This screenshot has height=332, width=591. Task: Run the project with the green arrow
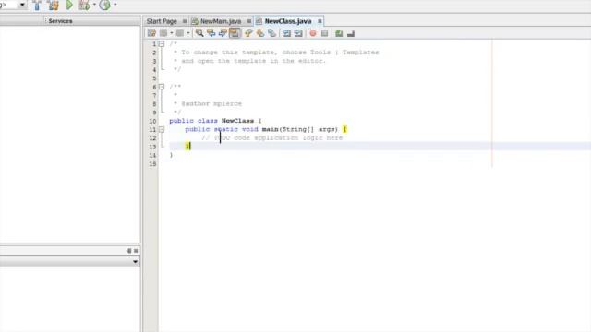coord(70,5)
